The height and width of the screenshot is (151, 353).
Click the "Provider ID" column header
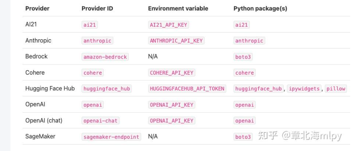coord(97,8)
